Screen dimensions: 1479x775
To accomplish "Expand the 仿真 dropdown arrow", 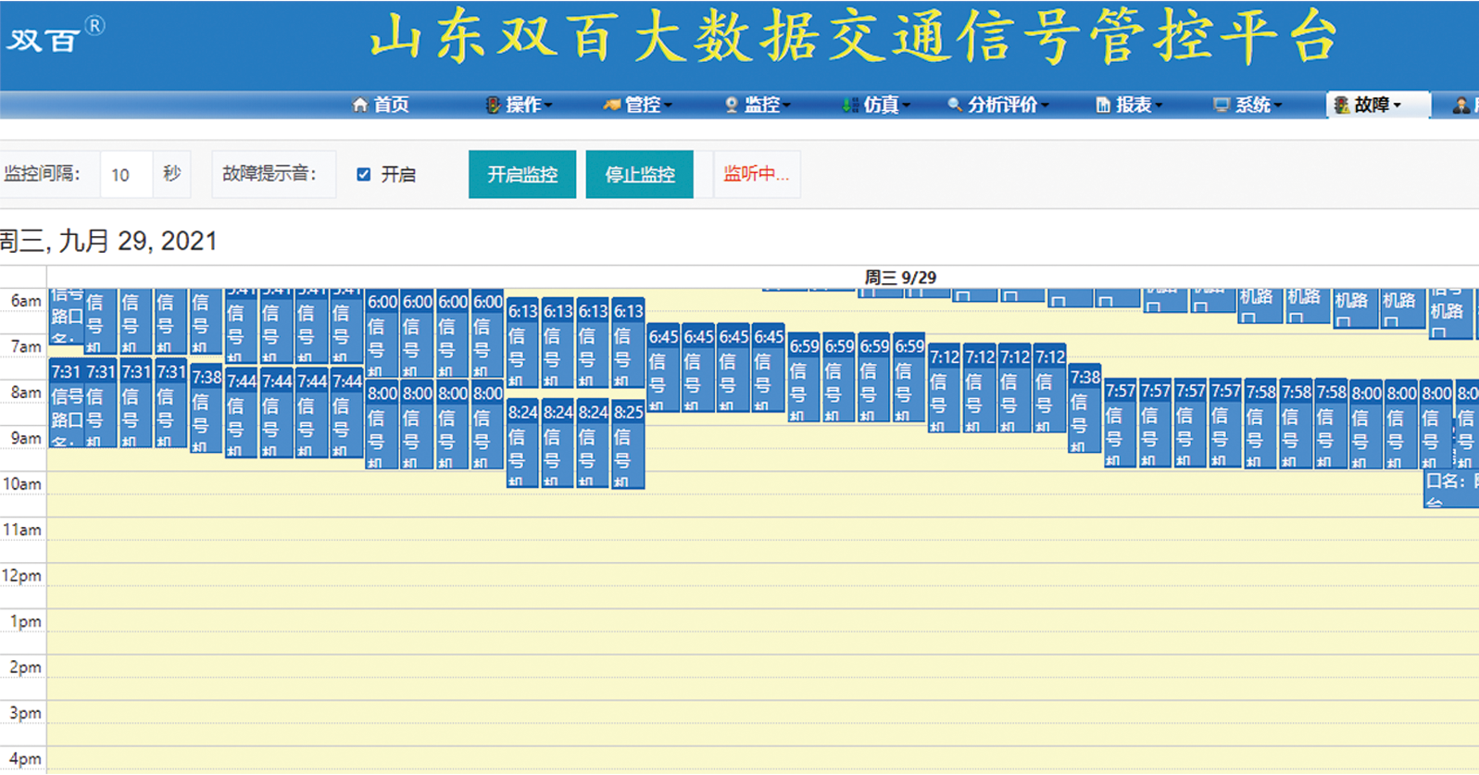I will [906, 106].
